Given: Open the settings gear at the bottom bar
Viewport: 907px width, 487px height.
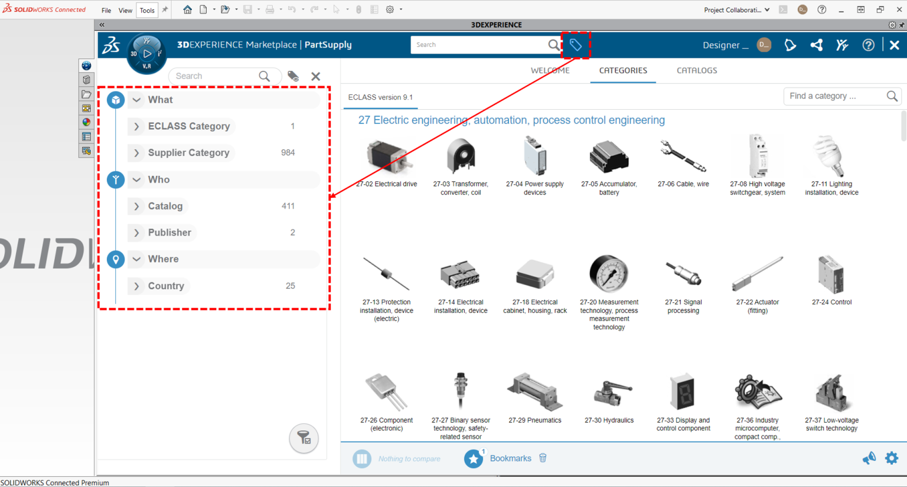Looking at the screenshot, I should 891,458.
